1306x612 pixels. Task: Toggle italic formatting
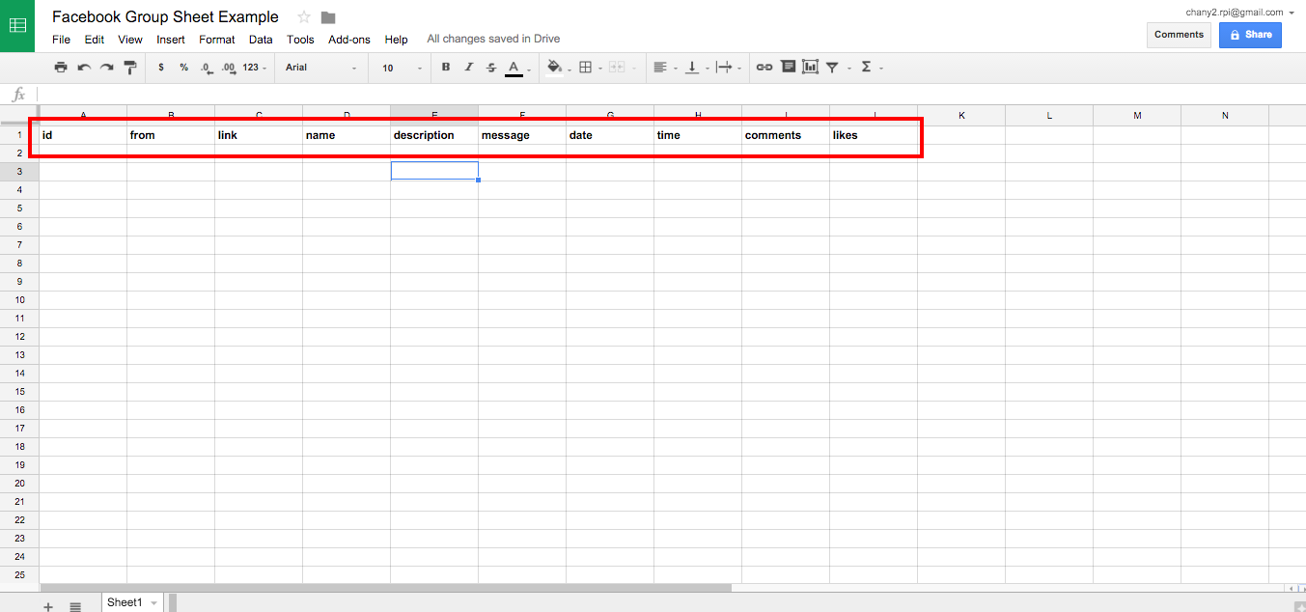[468, 68]
